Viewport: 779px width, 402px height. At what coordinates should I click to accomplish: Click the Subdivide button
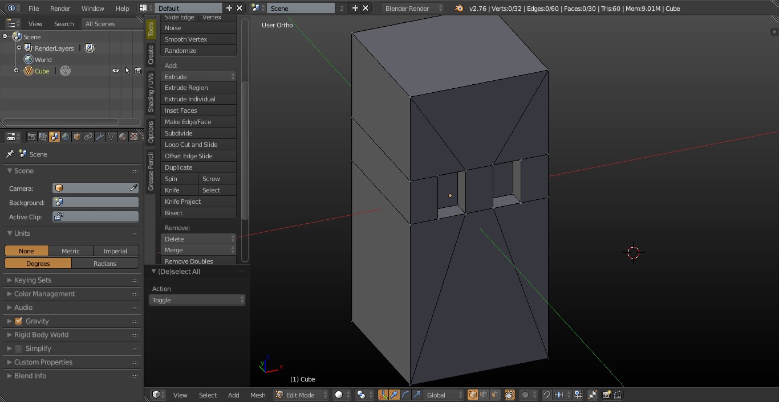click(198, 133)
